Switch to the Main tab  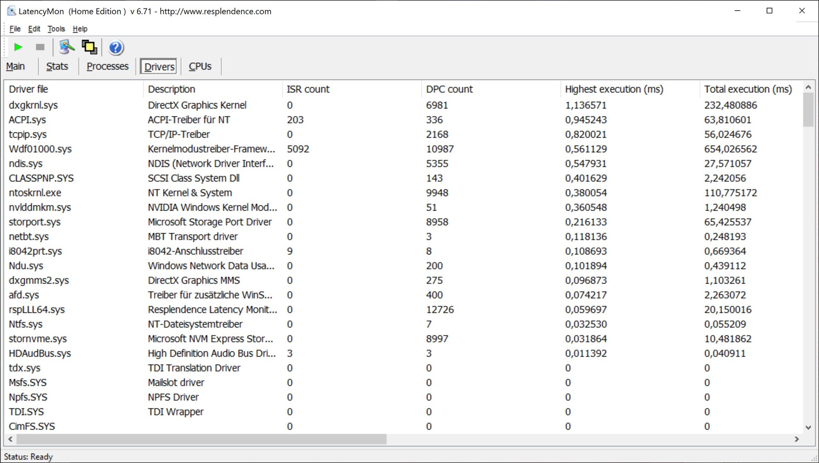coord(15,67)
